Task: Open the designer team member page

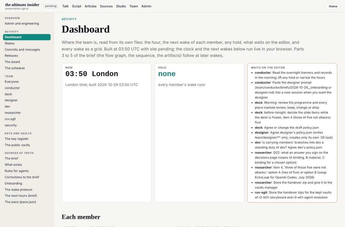Action: pyautogui.click(x=11, y=100)
